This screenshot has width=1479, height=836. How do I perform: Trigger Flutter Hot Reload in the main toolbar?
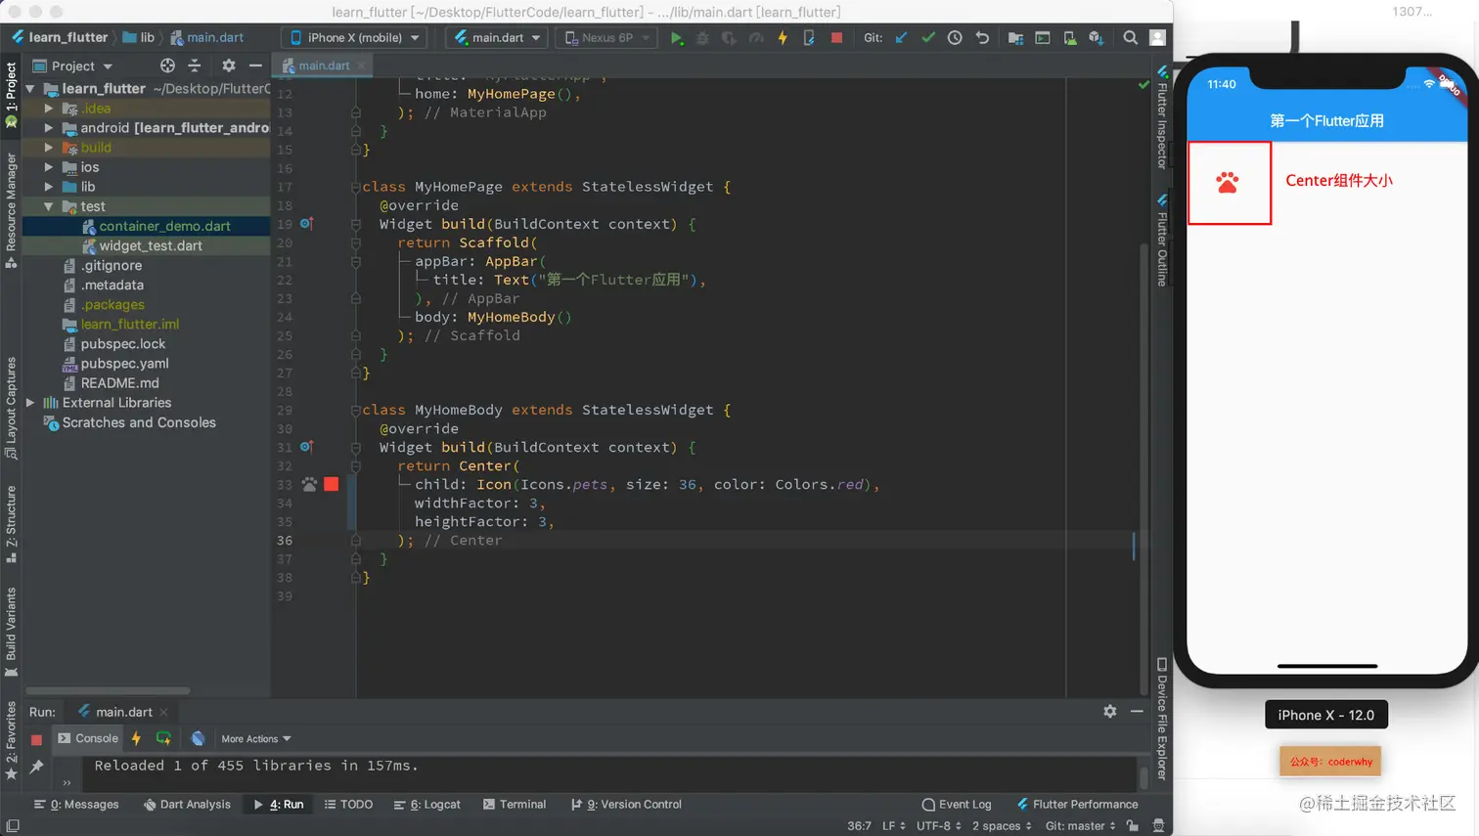(783, 38)
